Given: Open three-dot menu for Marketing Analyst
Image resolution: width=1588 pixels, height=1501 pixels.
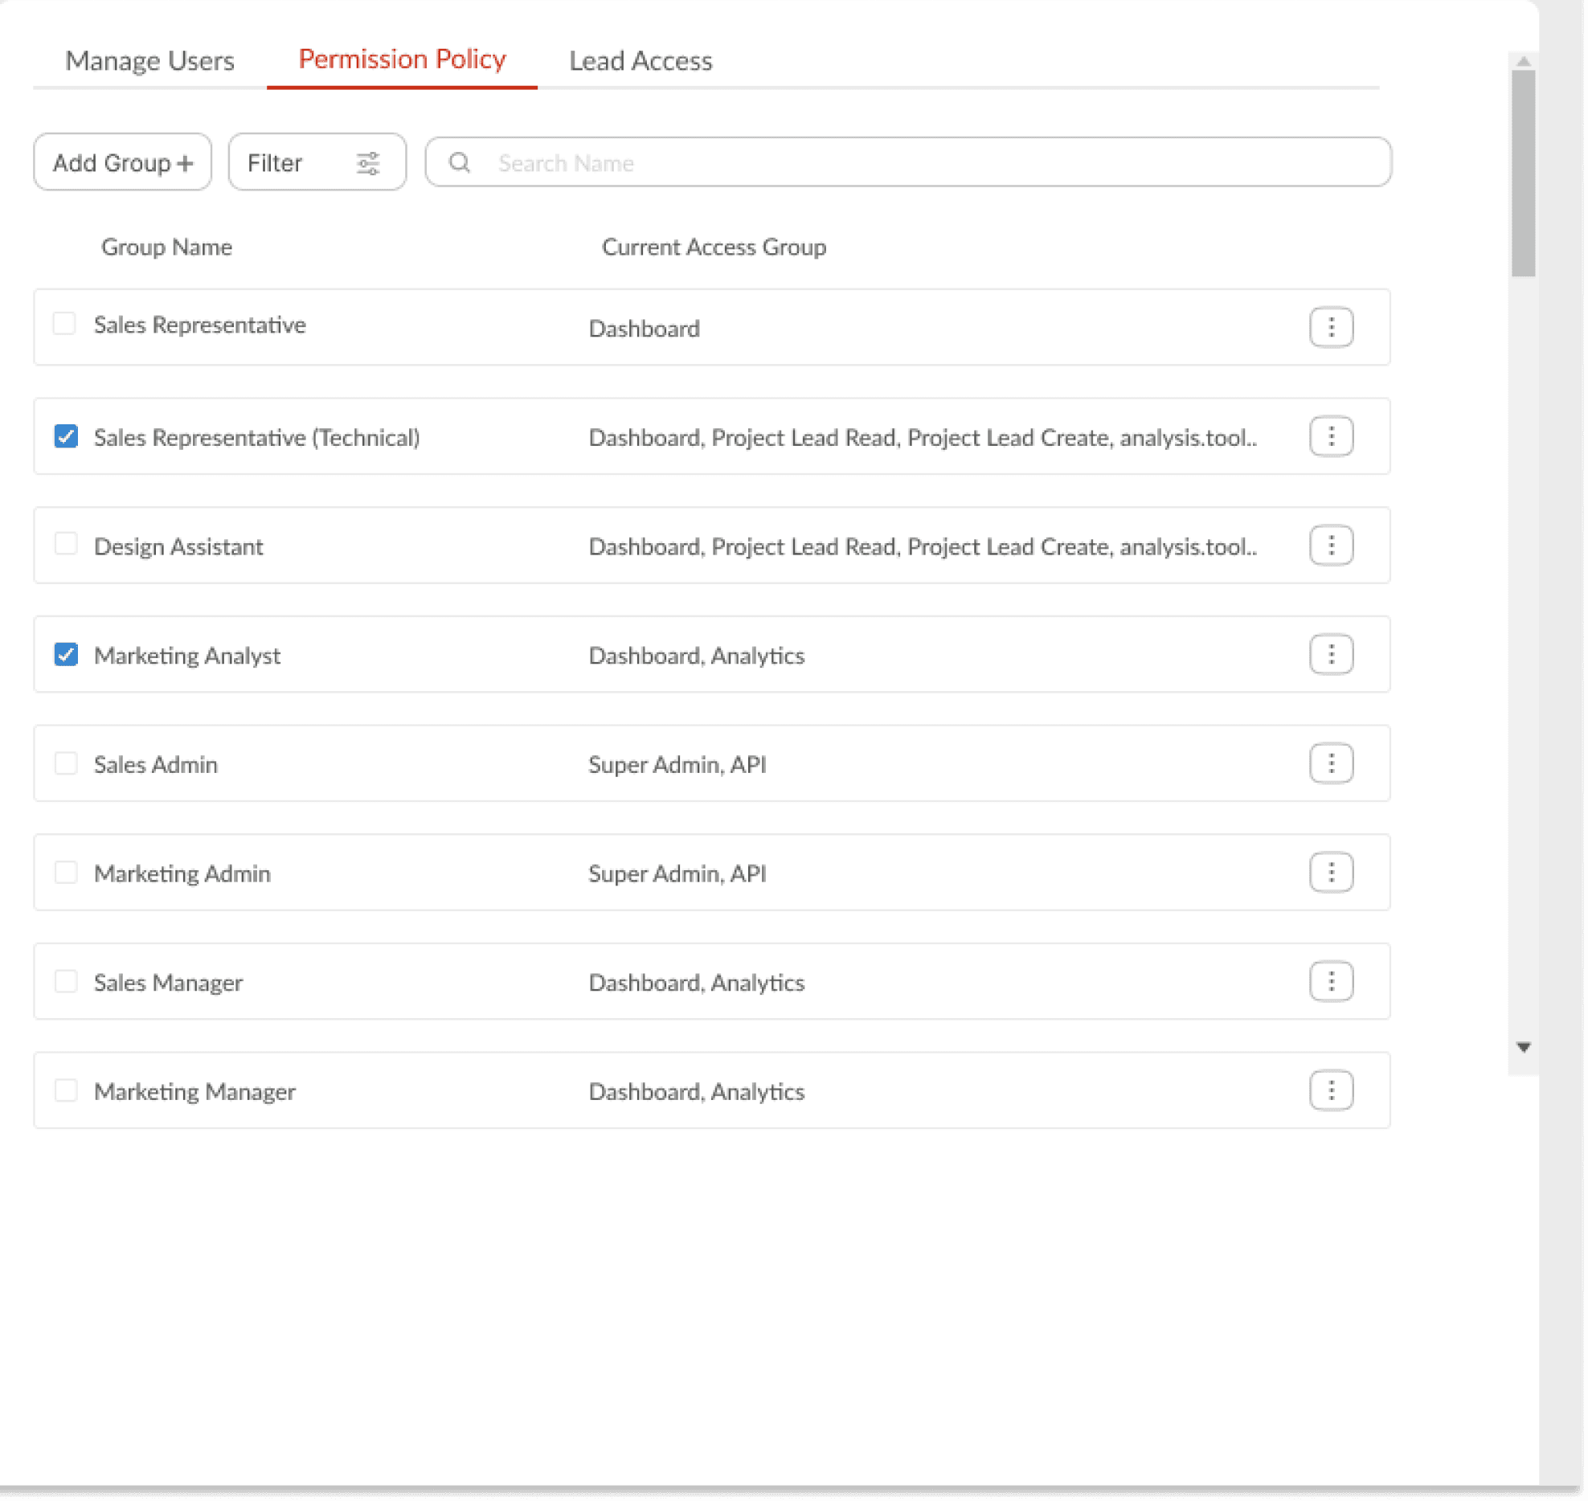Looking at the screenshot, I should (1331, 654).
